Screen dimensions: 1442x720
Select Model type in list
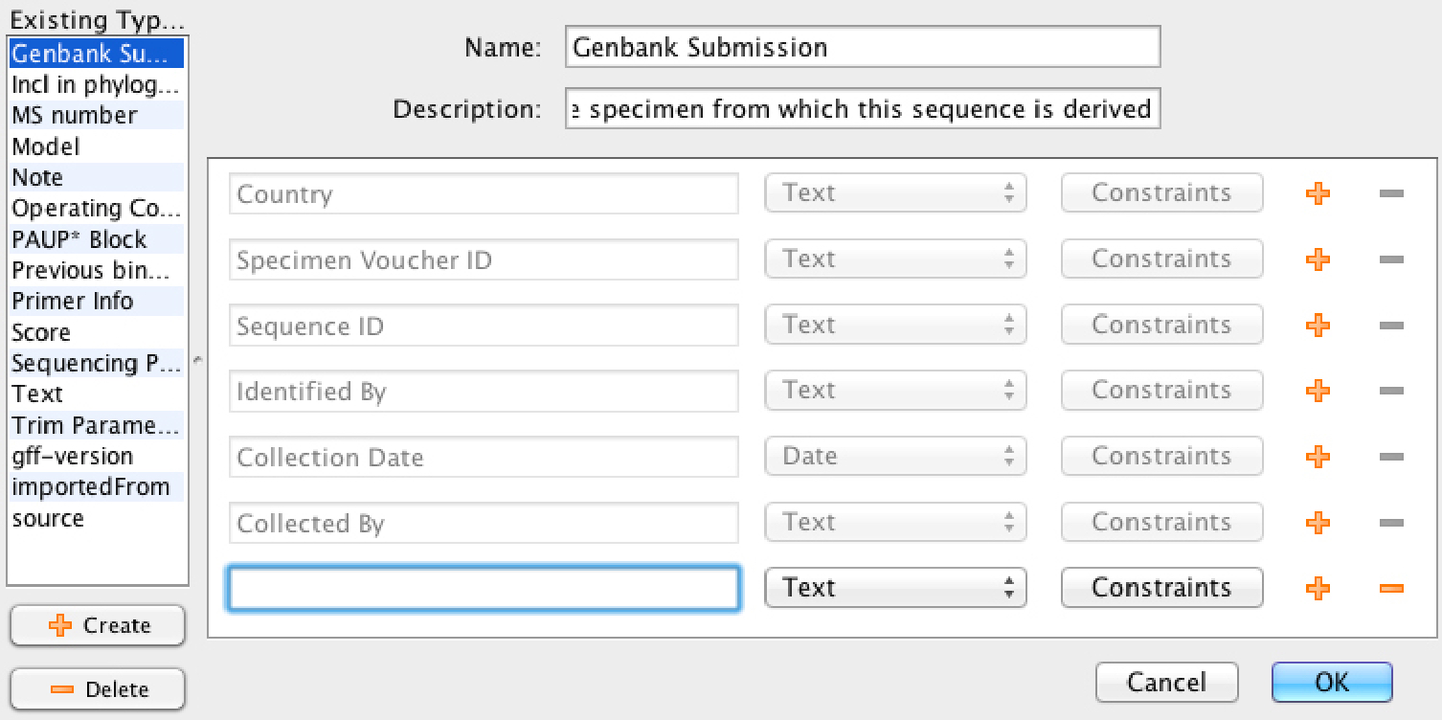[x=97, y=146]
